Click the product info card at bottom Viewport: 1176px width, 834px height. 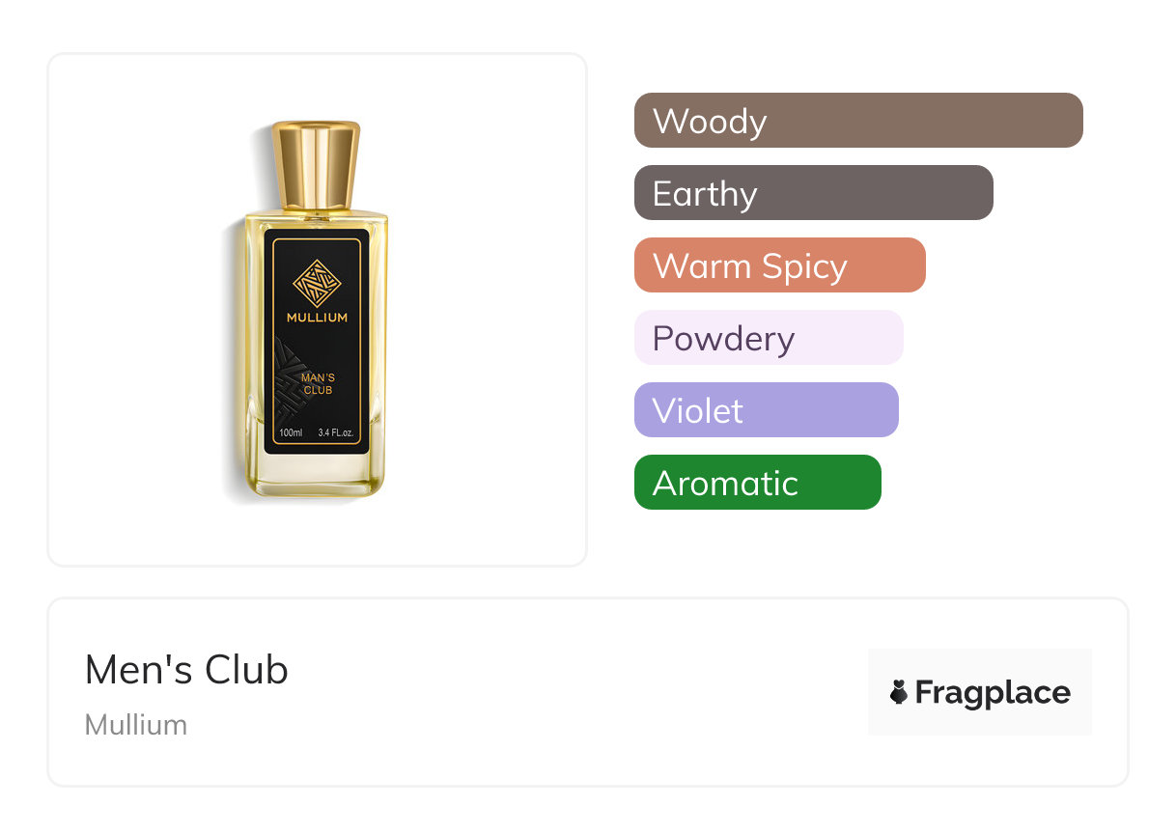click(x=588, y=692)
